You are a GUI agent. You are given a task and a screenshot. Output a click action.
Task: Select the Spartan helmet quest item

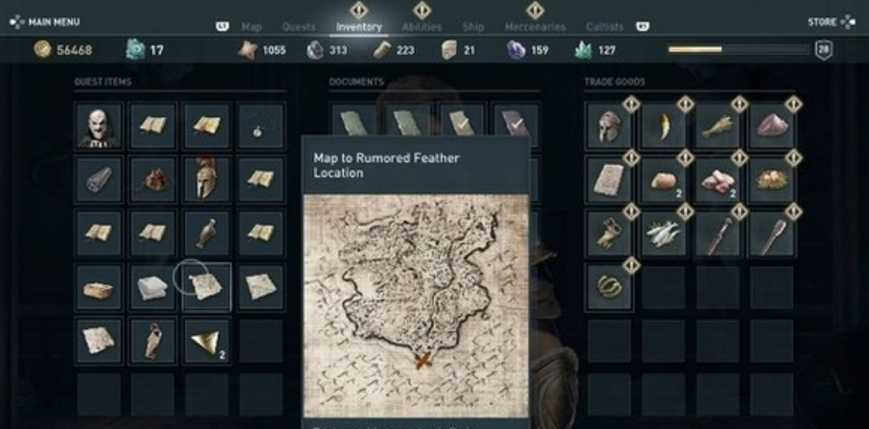point(207,179)
